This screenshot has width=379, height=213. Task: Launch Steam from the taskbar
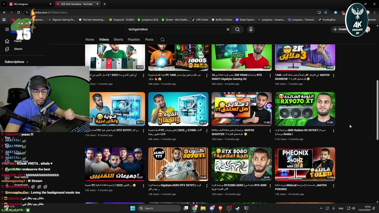click(x=237, y=208)
